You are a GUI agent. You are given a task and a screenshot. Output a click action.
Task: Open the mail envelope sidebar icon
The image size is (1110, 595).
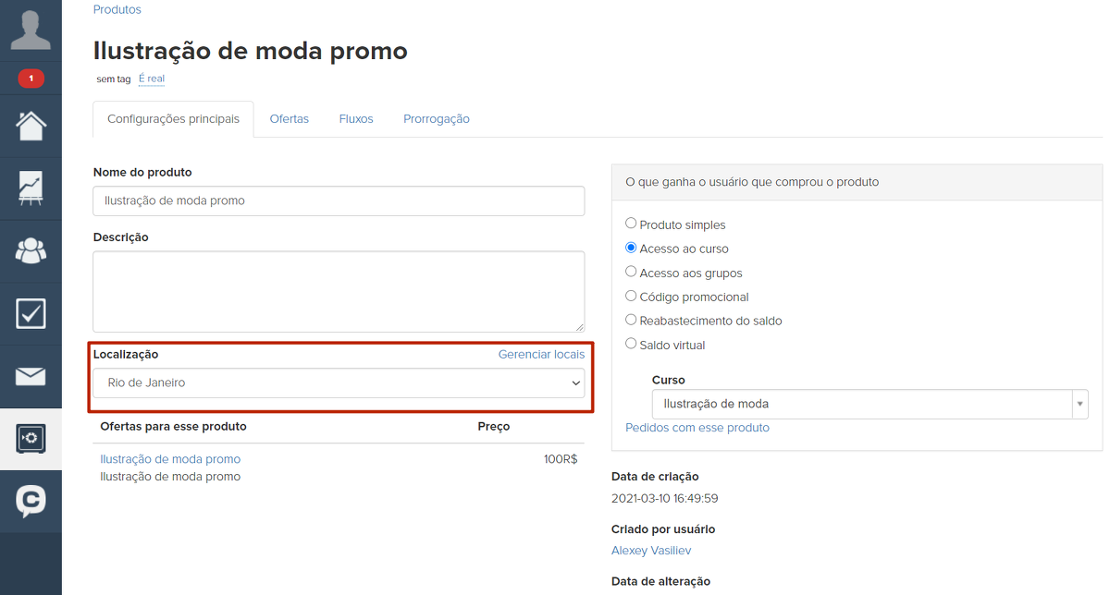(31, 376)
